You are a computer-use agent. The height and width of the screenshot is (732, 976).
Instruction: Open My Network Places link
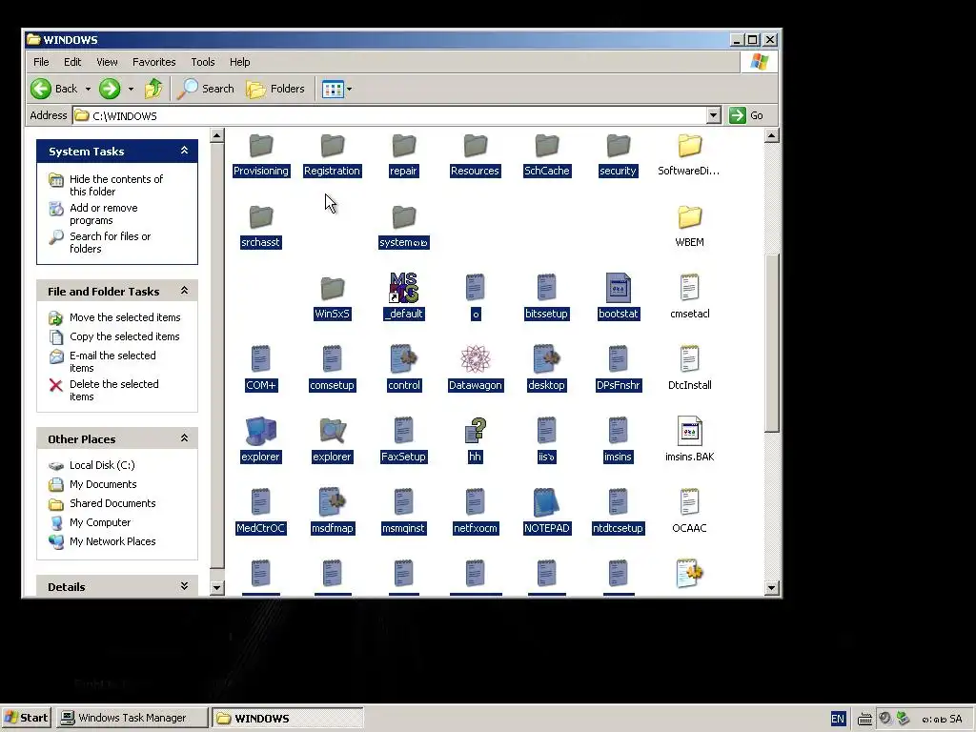[x=112, y=541]
